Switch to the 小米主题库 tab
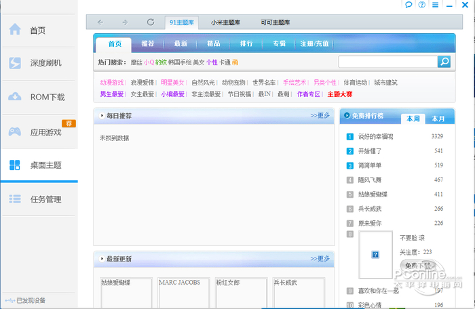The image size is (475, 309). pos(228,22)
